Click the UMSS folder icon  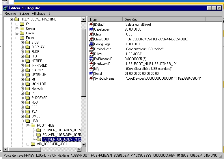point(28,116)
